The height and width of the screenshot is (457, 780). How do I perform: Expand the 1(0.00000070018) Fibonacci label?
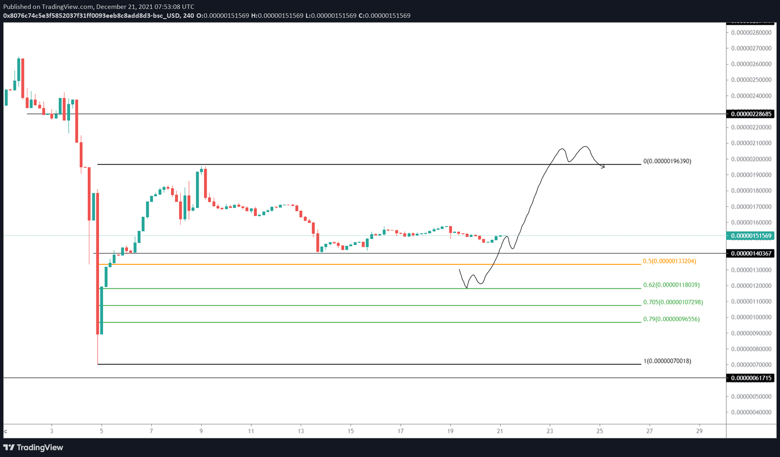(667, 361)
